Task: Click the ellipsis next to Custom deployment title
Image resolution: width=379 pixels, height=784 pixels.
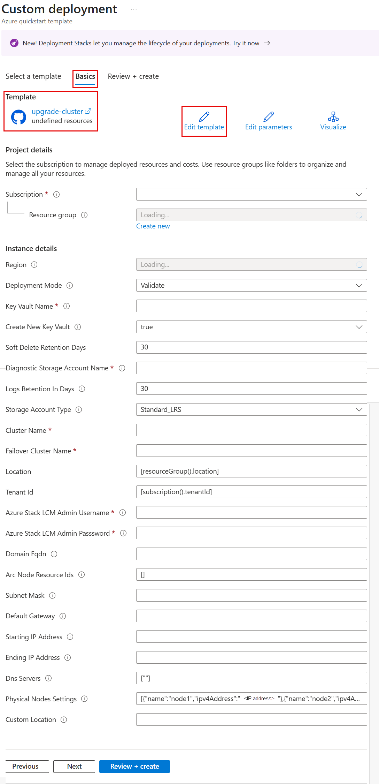Action: (x=134, y=9)
